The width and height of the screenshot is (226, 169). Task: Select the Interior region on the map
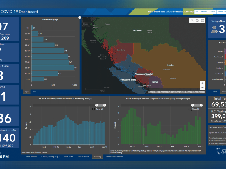pyautogui.click(x=170, y=65)
